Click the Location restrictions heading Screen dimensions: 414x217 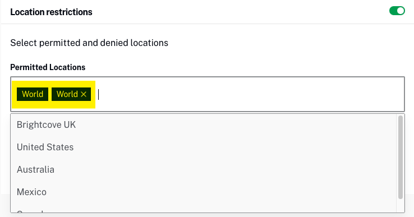point(51,12)
